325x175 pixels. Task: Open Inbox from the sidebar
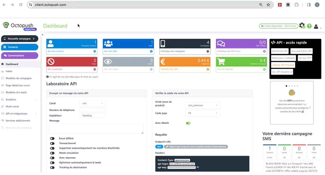point(9,71)
